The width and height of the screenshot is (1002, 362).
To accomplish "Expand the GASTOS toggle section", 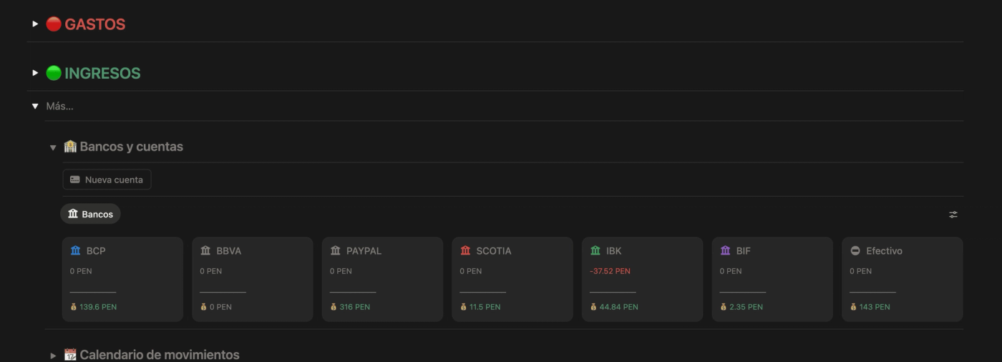I will (x=35, y=24).
